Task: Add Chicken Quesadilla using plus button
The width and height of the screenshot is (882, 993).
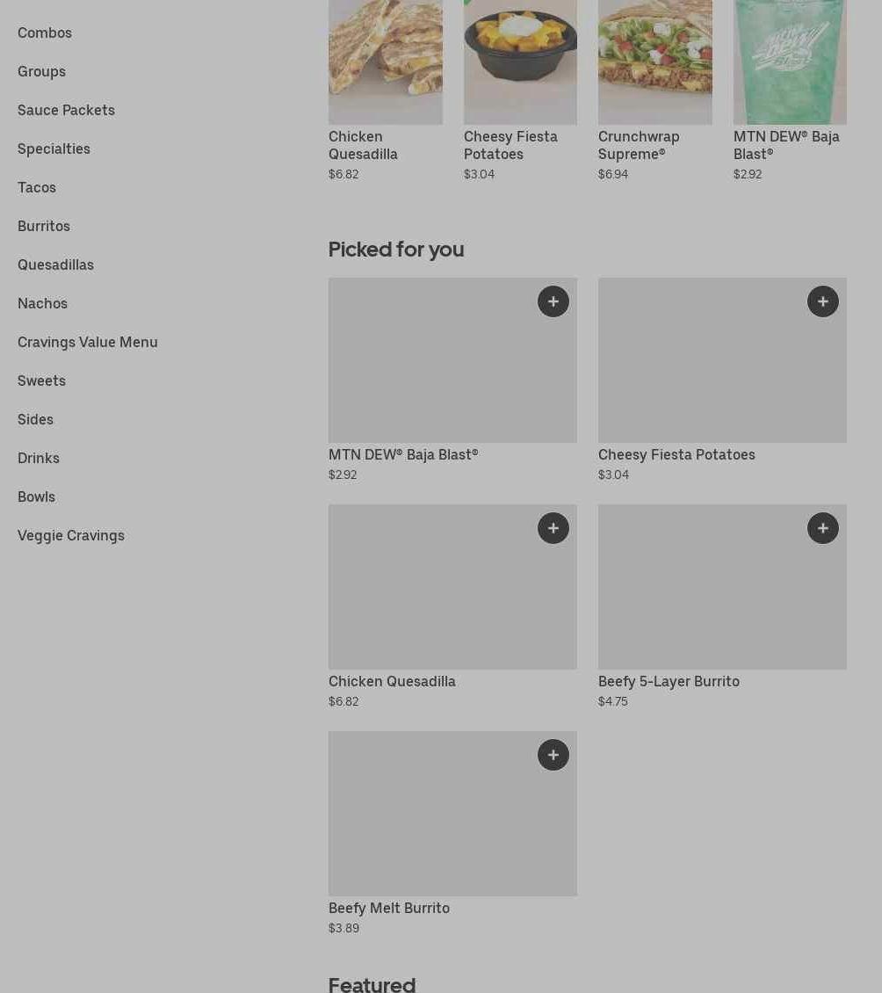Action: click(x=553, y=528)
